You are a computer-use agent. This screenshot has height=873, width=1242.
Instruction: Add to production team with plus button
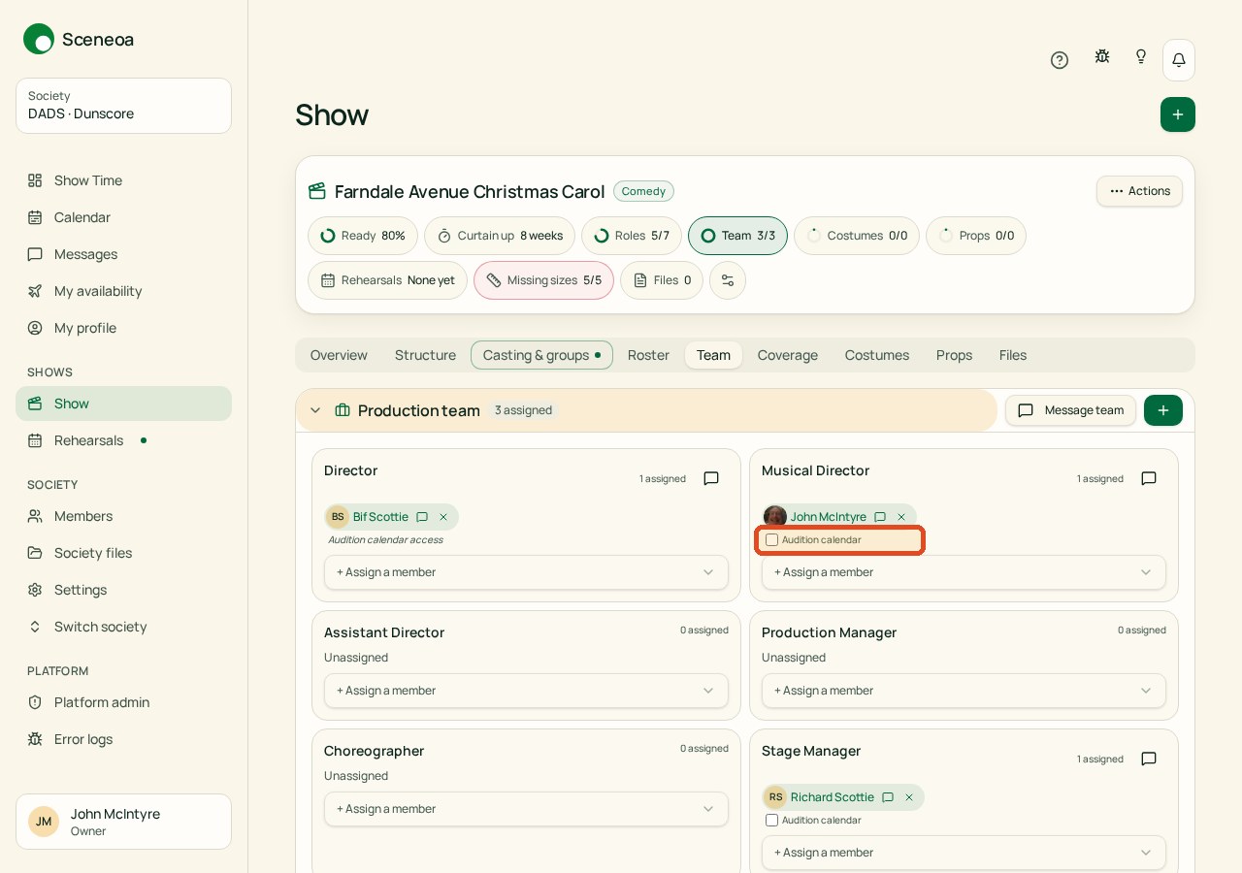(1163, 410)
